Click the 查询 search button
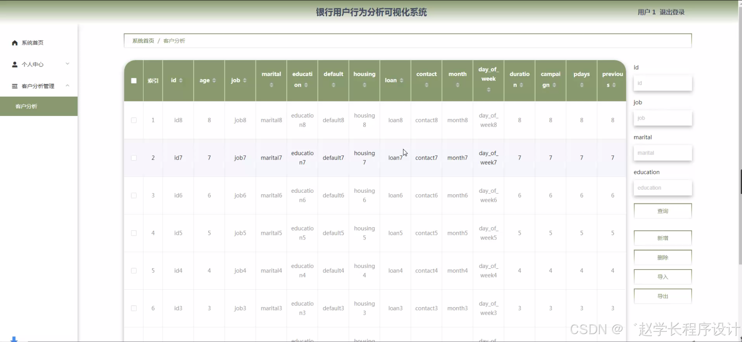The height and width of the screenshot is (342, 742). coord(663,211)
